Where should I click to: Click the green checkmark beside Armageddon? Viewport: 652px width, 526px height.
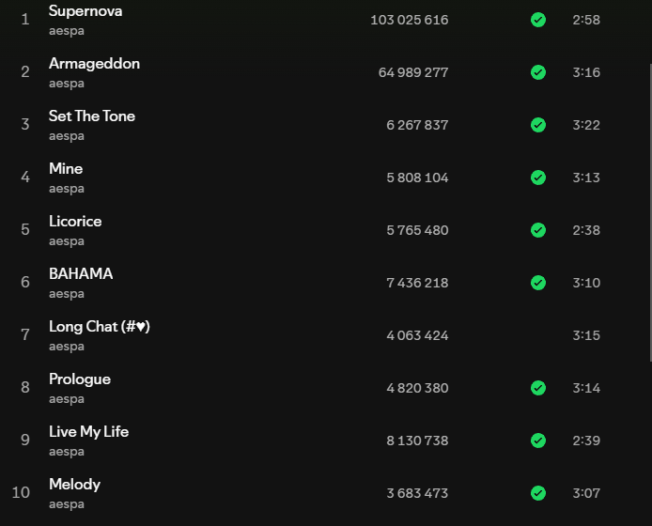538,72
